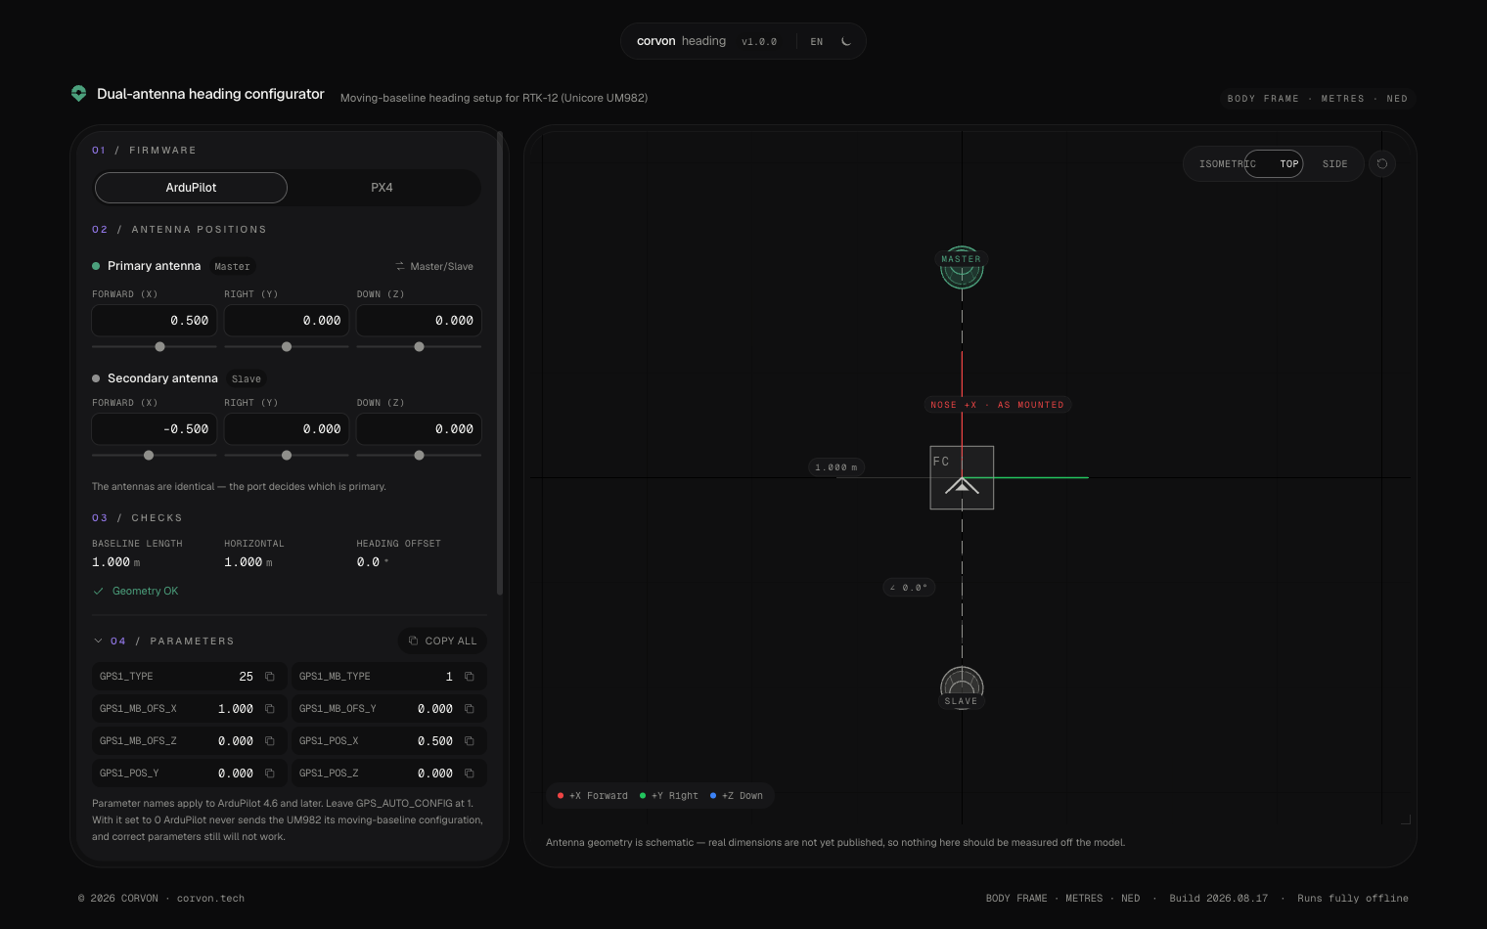Adjust the secondary antenna Forward (X) slider
The width and height of the screenshot is (1487, 929).
[x=154, y=455]
